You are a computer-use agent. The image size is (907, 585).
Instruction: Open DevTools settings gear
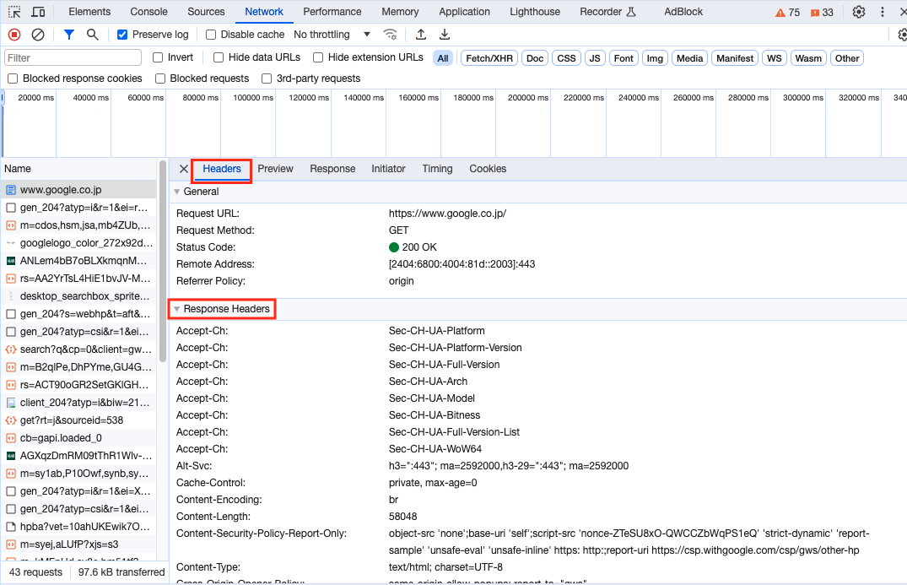859,12
